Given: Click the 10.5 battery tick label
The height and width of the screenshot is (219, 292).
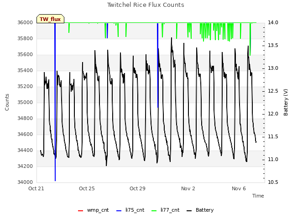Looking at the screenshot, I should 273,182.
